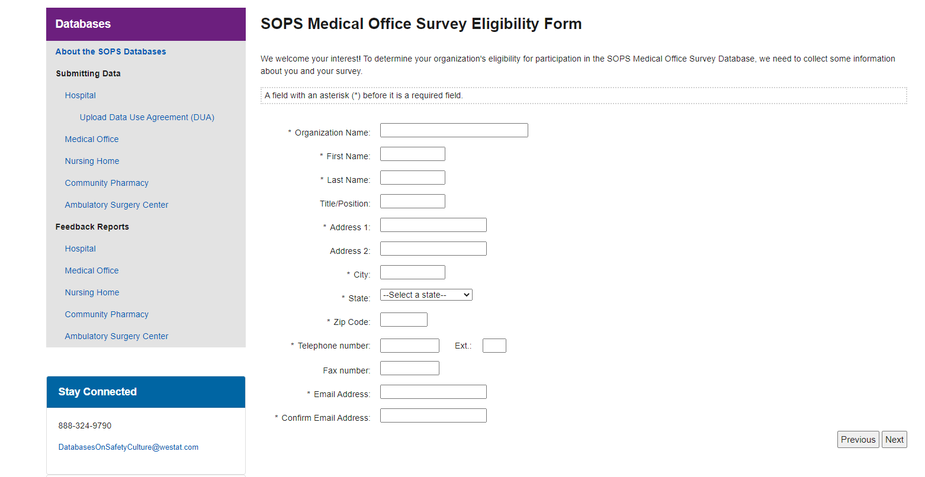The width and height of the screenshot is (925, 477).
Task: Click the DatabasesOnSafetyCulture@westat.com email link
Action: (129, 447)
